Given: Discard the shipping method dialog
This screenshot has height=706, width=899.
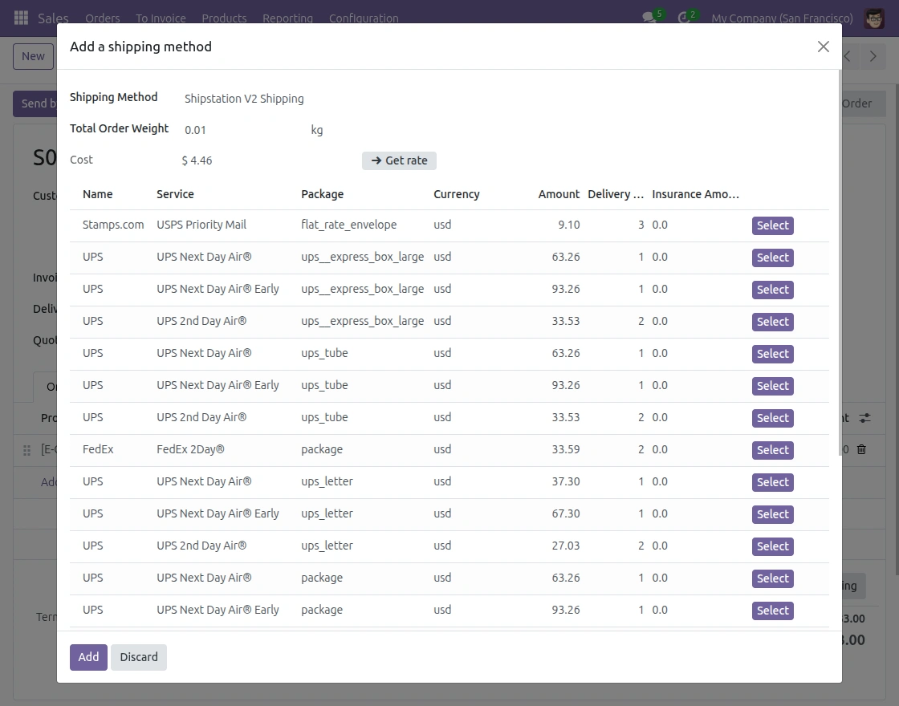Looking at the screenshot, I should pos(138,657).
